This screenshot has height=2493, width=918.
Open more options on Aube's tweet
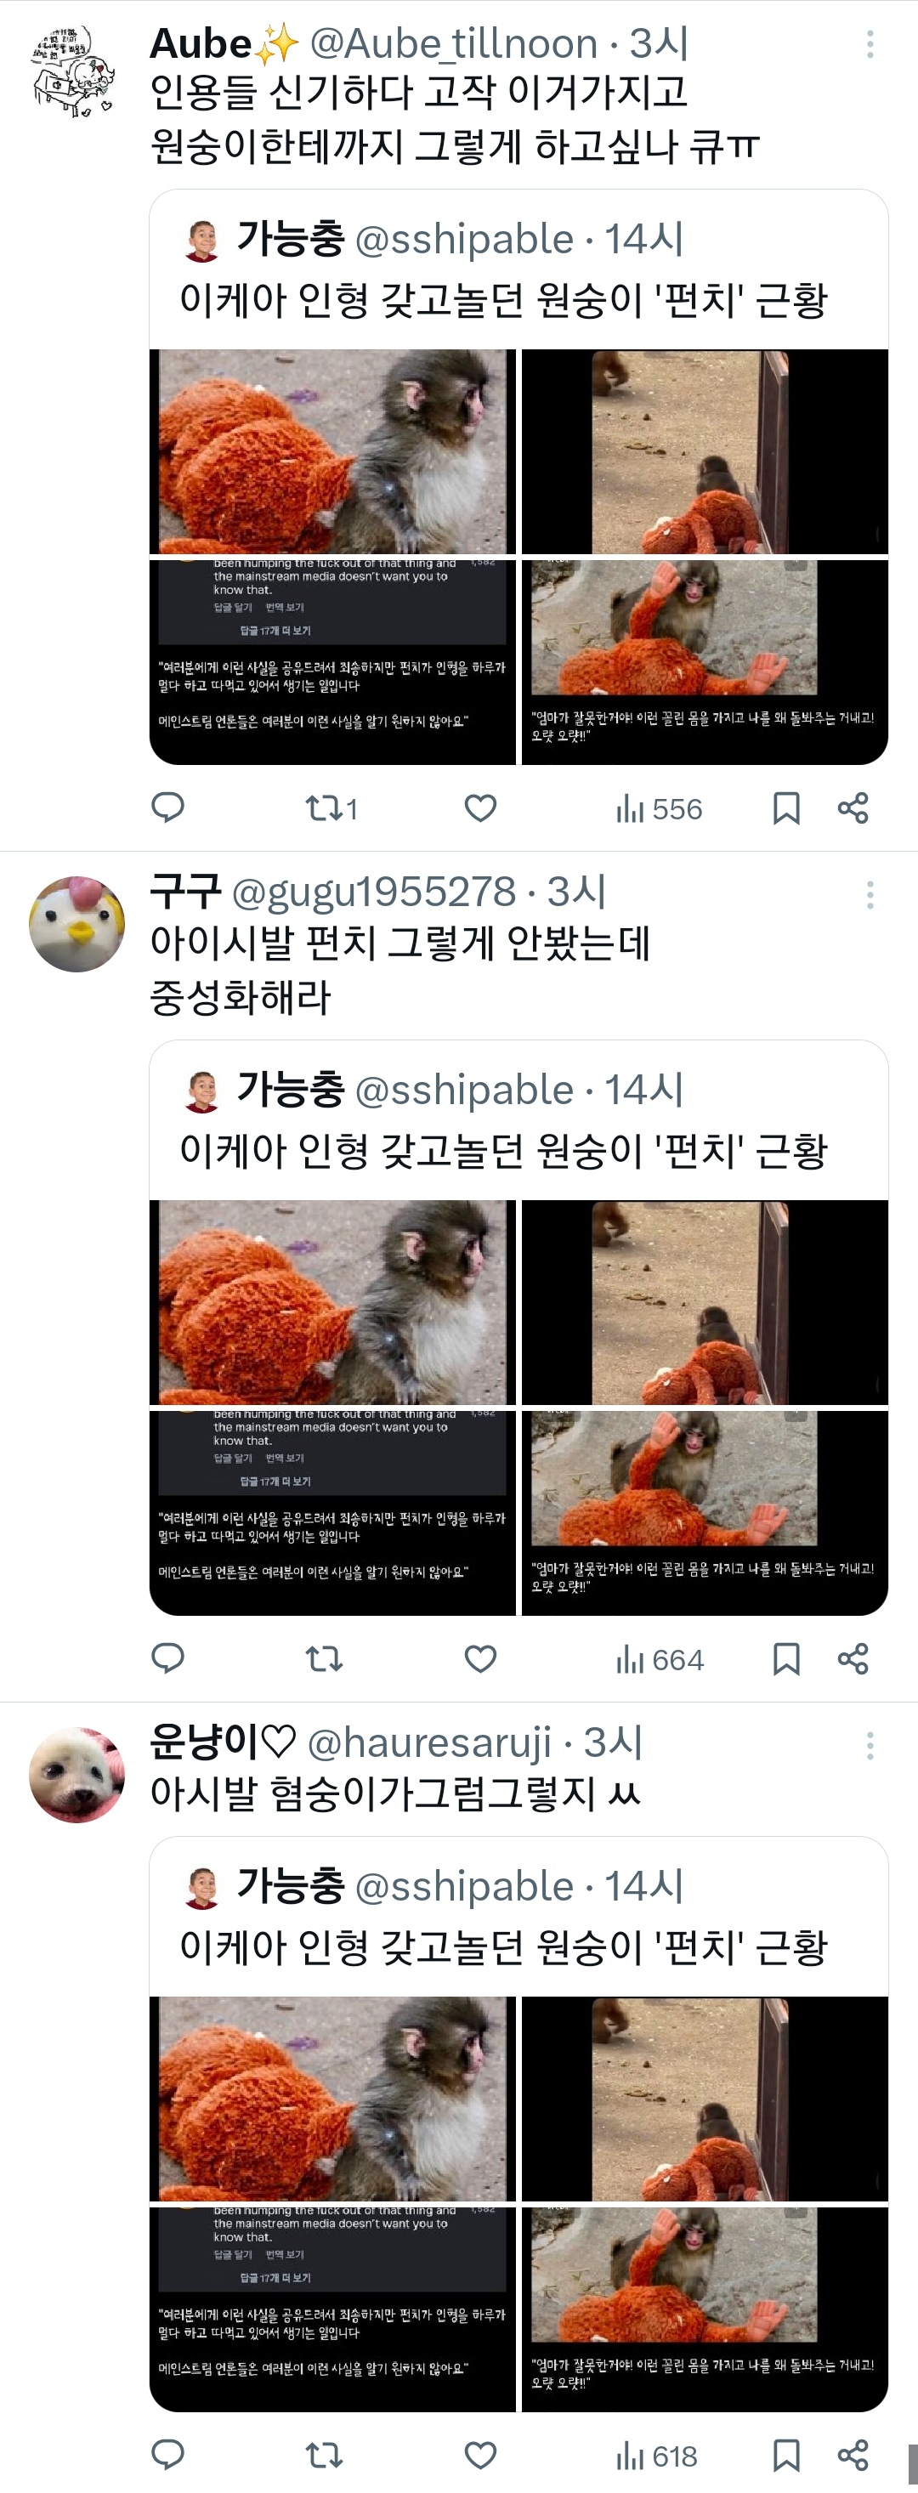[870, 43]
